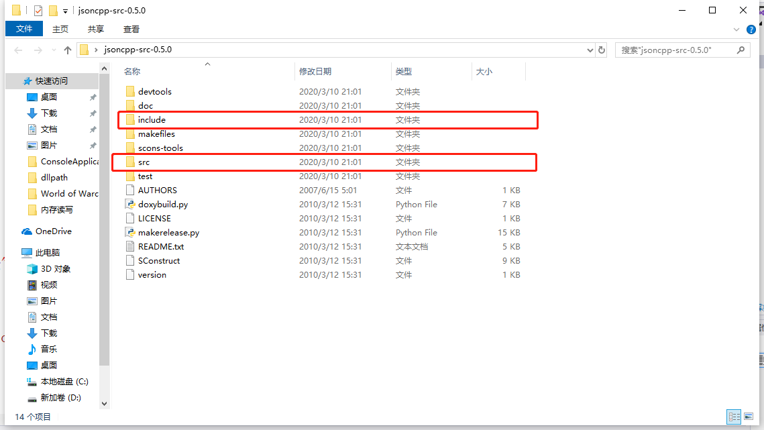This screenshot has width=764, height=430.
Task: Open the customize quick access toolbar dropdown
Action: point(64,10)
